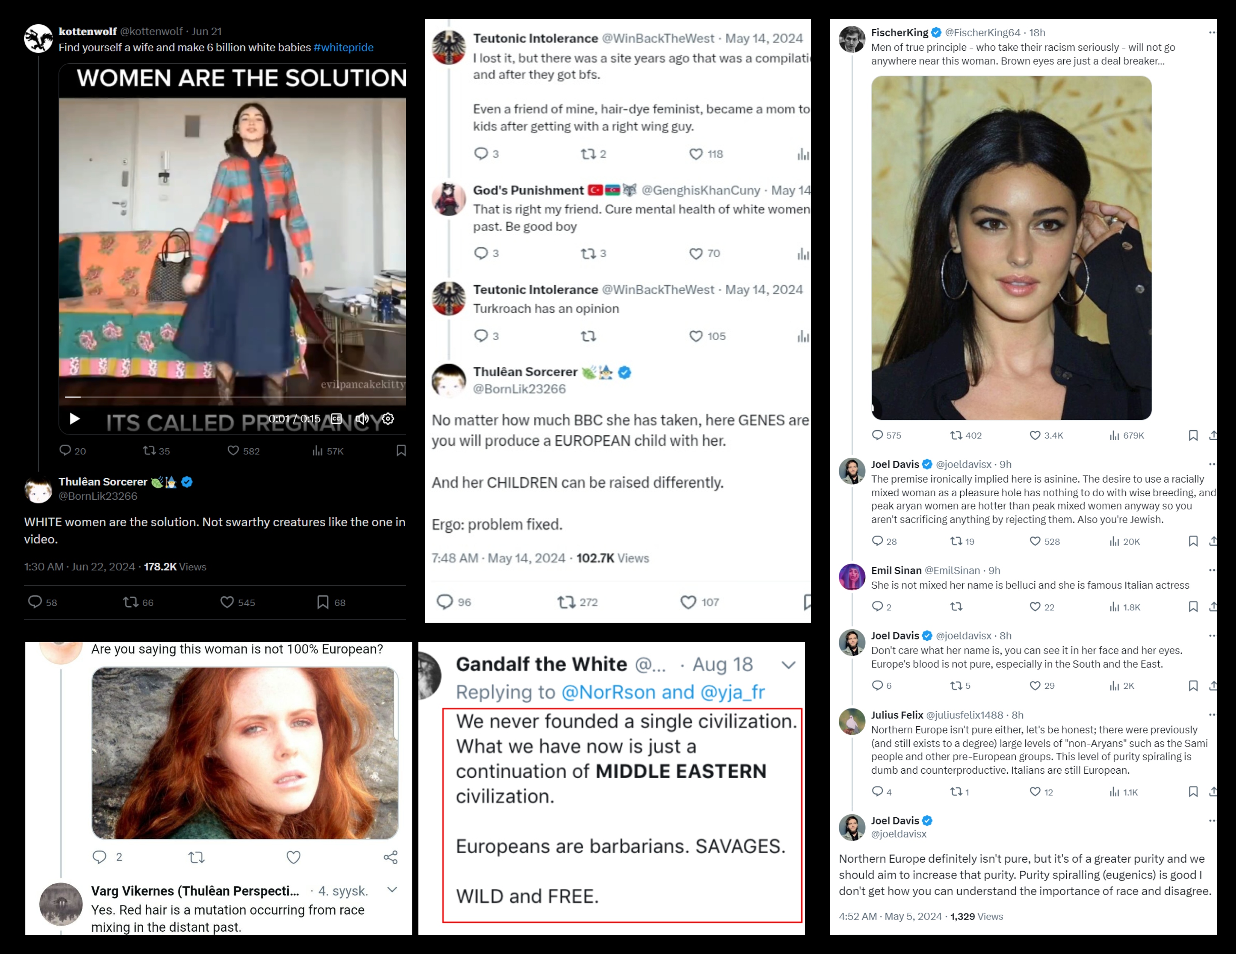The image size is (1236, 954).
Task: Play the kottenwolf video
Action: click(74, 418)
